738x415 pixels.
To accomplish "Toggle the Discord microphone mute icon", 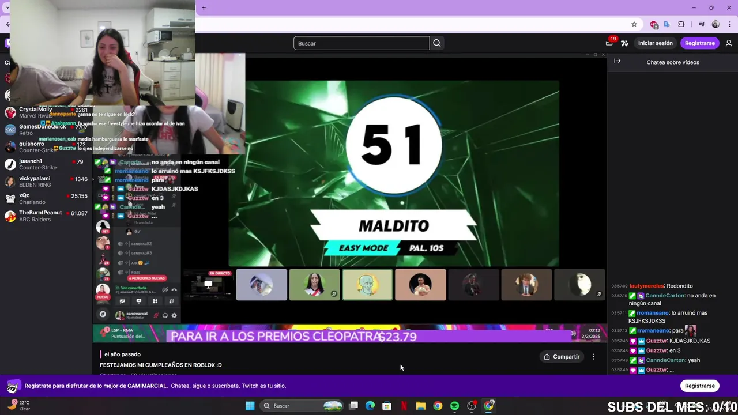I will [x=155, y=315].
